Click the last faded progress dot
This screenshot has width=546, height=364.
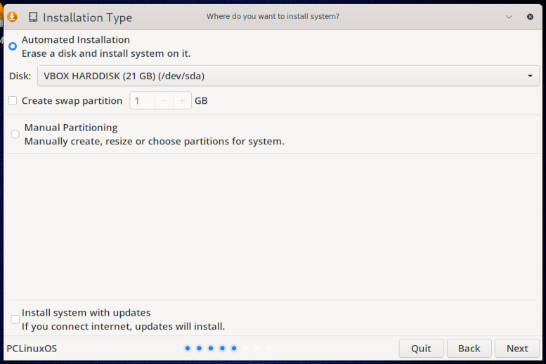click(268, 348)
